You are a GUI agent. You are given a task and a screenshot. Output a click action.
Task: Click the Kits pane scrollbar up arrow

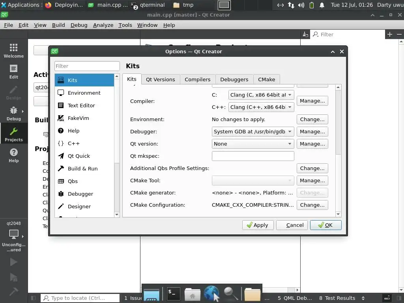(x=338, y=88)
